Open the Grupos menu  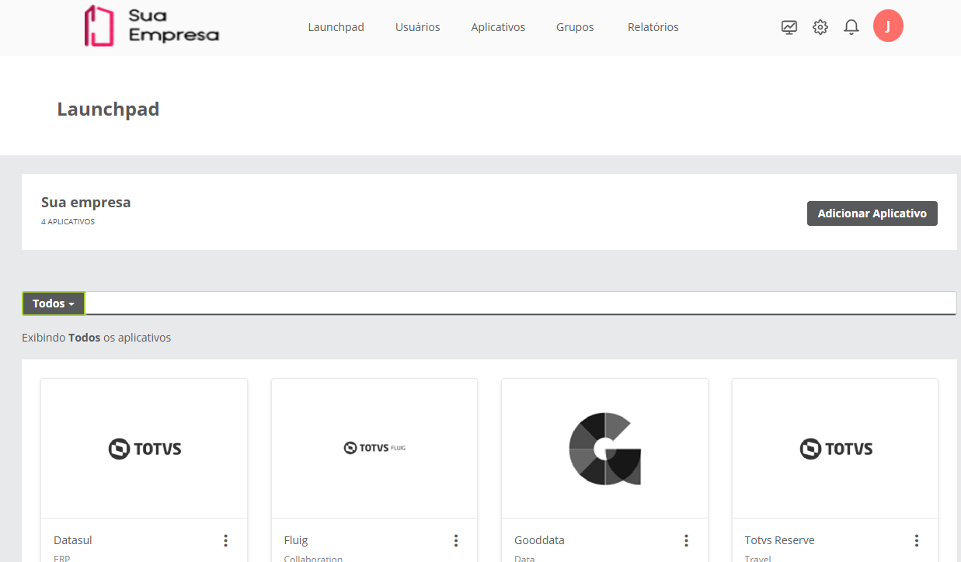click(575, 27)
